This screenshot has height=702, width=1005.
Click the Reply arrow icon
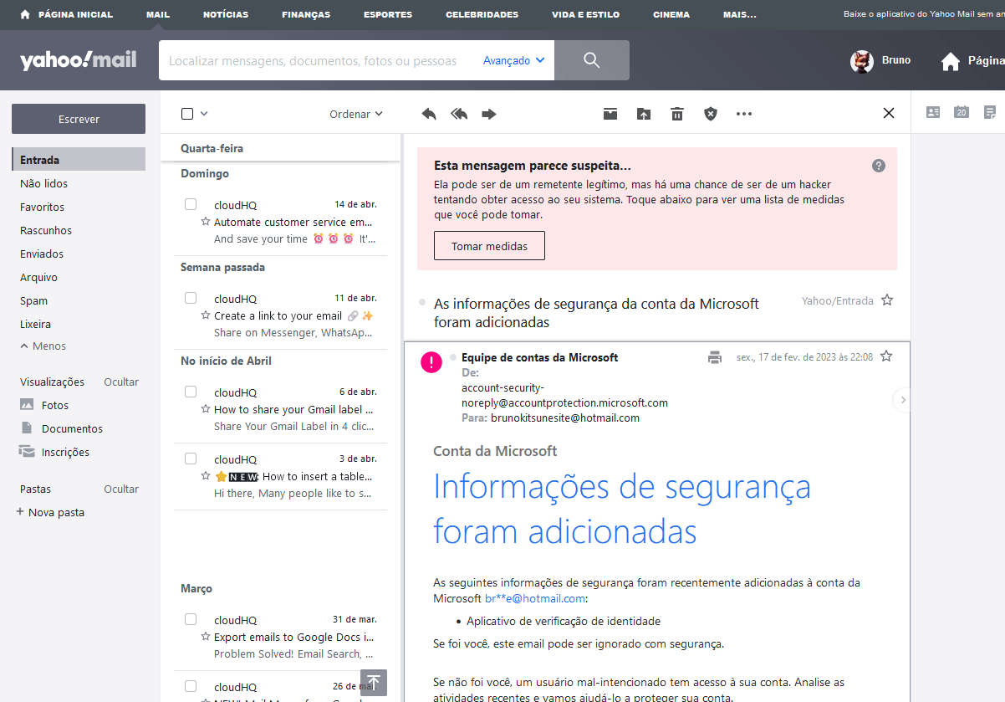click(x=429, y=114)
